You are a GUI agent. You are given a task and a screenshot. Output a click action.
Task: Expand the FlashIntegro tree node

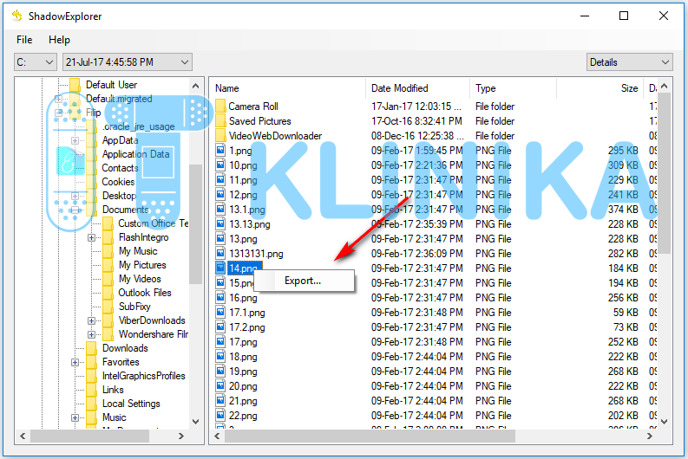pos(91,238)
